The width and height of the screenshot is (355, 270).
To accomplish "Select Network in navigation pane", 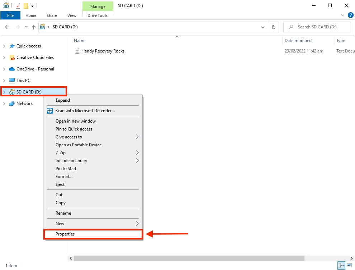I will [x=24, y=103].
